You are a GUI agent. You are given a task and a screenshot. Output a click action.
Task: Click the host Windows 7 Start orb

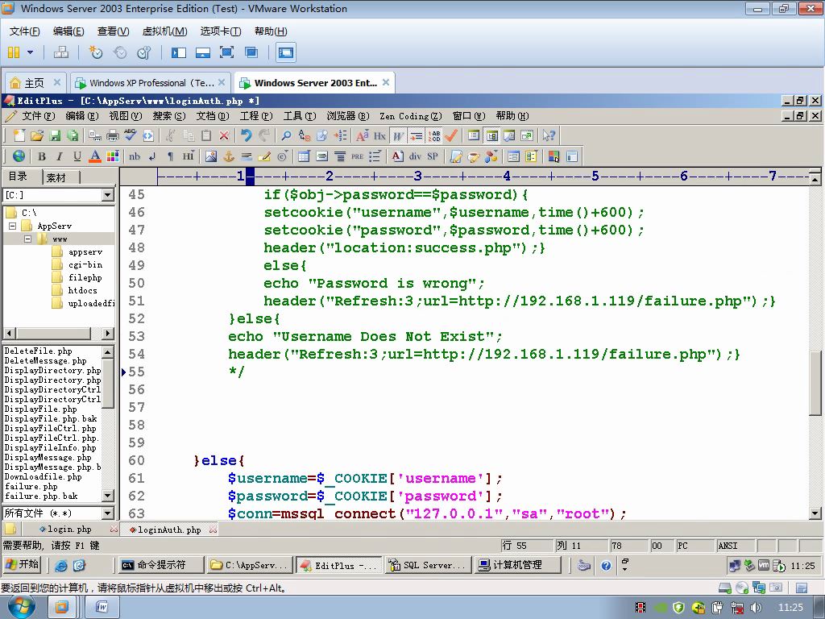click(x=21, y=607)
